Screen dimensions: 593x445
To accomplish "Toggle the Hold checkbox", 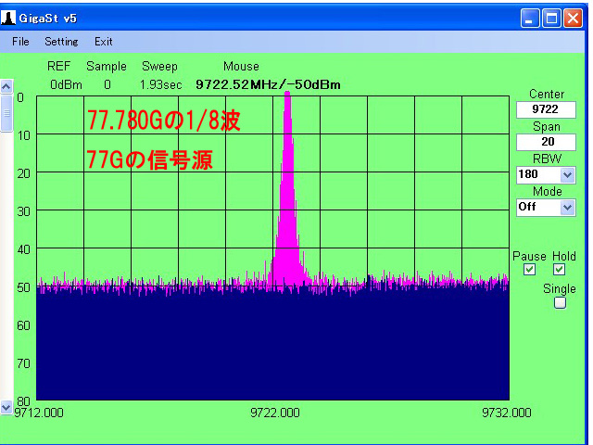I will [x=559, y=270].
